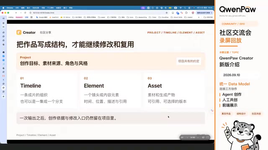The height and width of the screenshot is (150, 268).
Task: Click the 前端展示 list item
Action: pos(230,105)
